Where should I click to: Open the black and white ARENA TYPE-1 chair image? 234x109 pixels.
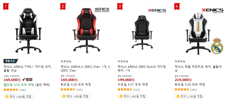29,30
